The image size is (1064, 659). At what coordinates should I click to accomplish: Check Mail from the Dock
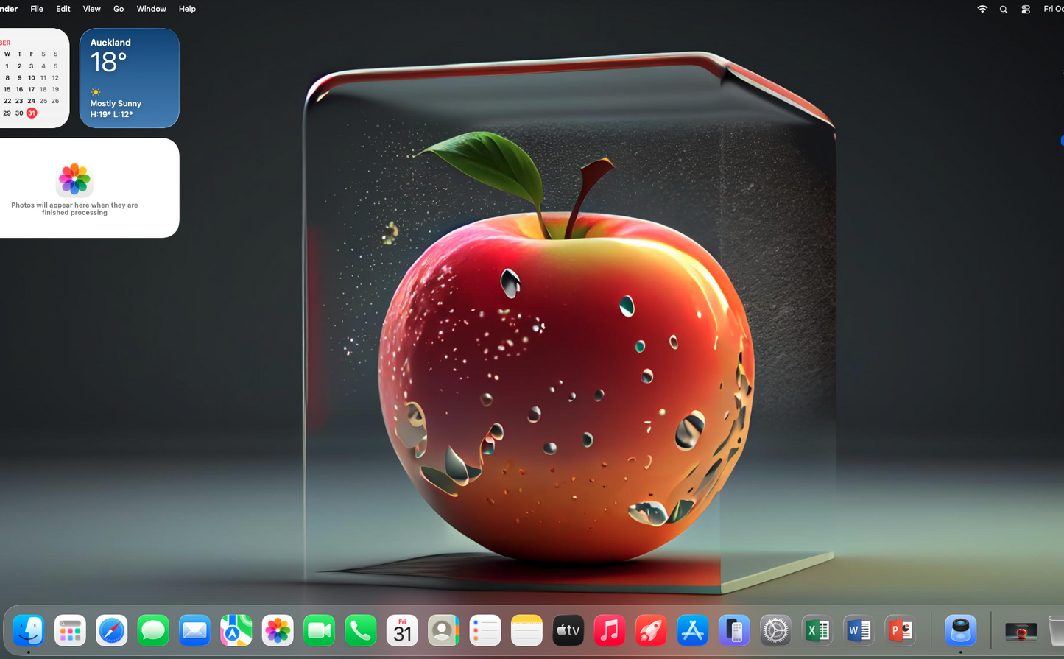(194, 630)
